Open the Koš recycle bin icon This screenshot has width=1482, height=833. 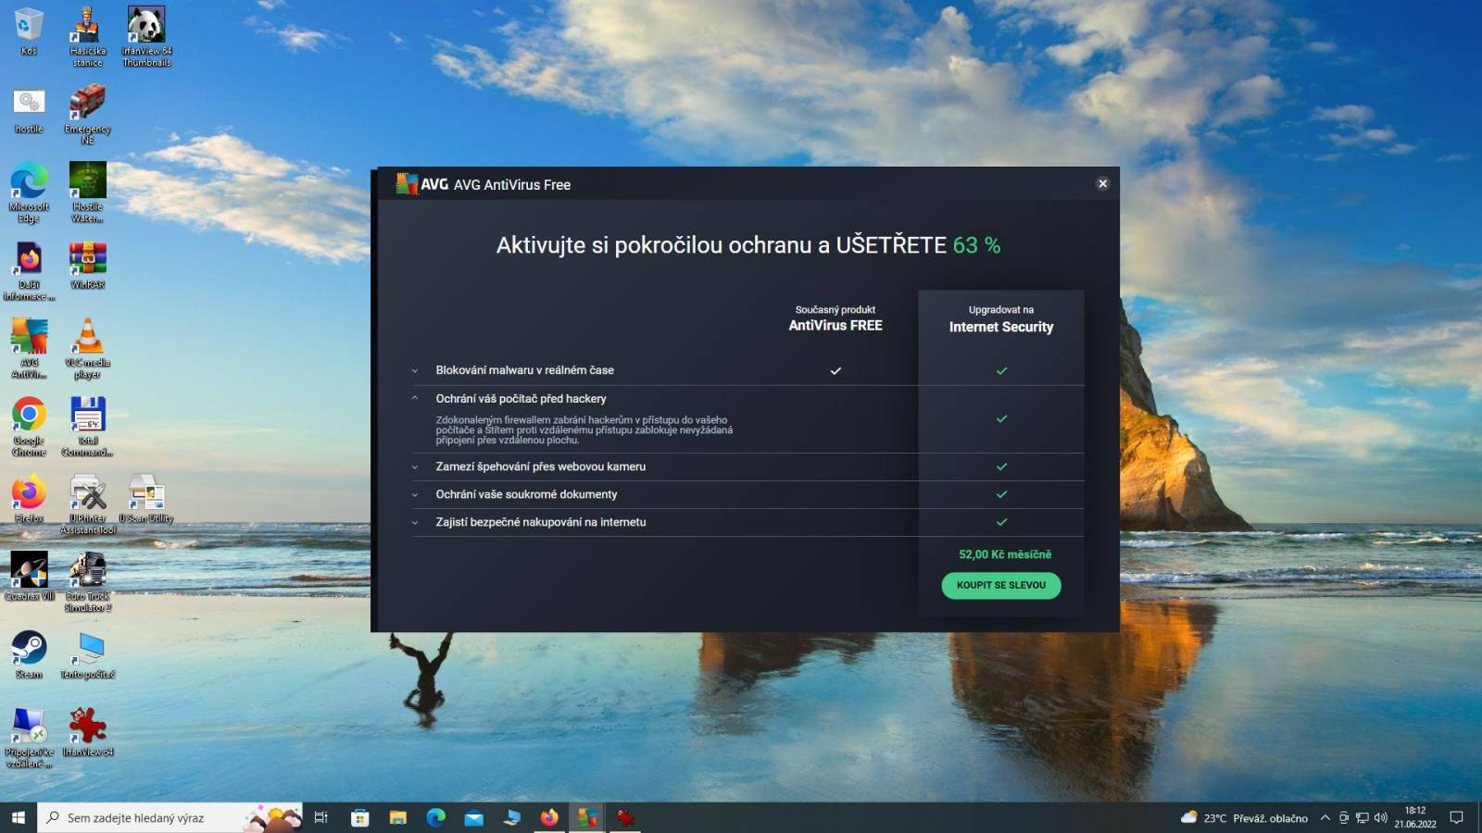tap(29, 31)
